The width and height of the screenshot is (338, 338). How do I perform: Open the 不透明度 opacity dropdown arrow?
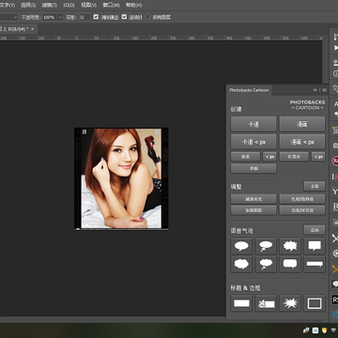tap(60, 17)
